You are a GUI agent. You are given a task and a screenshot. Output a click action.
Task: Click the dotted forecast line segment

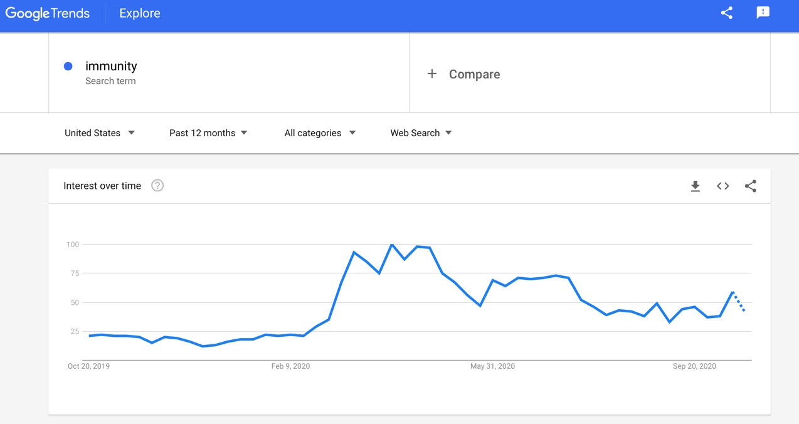[x=739, y=302]
